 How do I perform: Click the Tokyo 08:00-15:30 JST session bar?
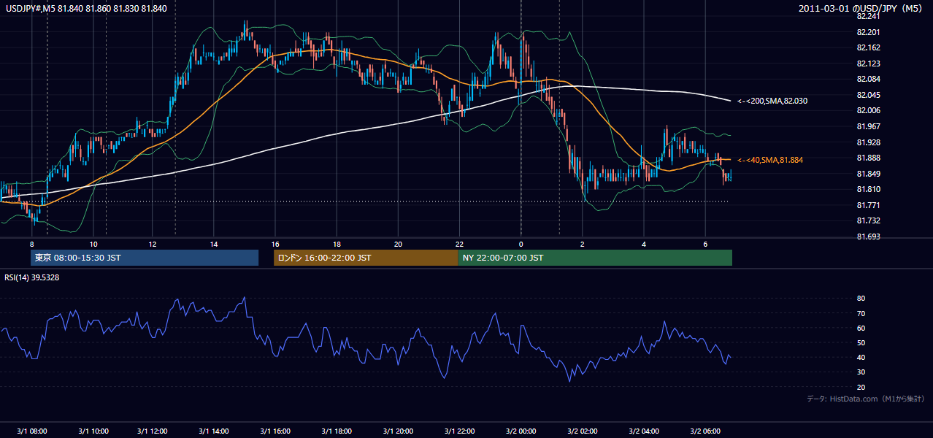coord(145,258)
